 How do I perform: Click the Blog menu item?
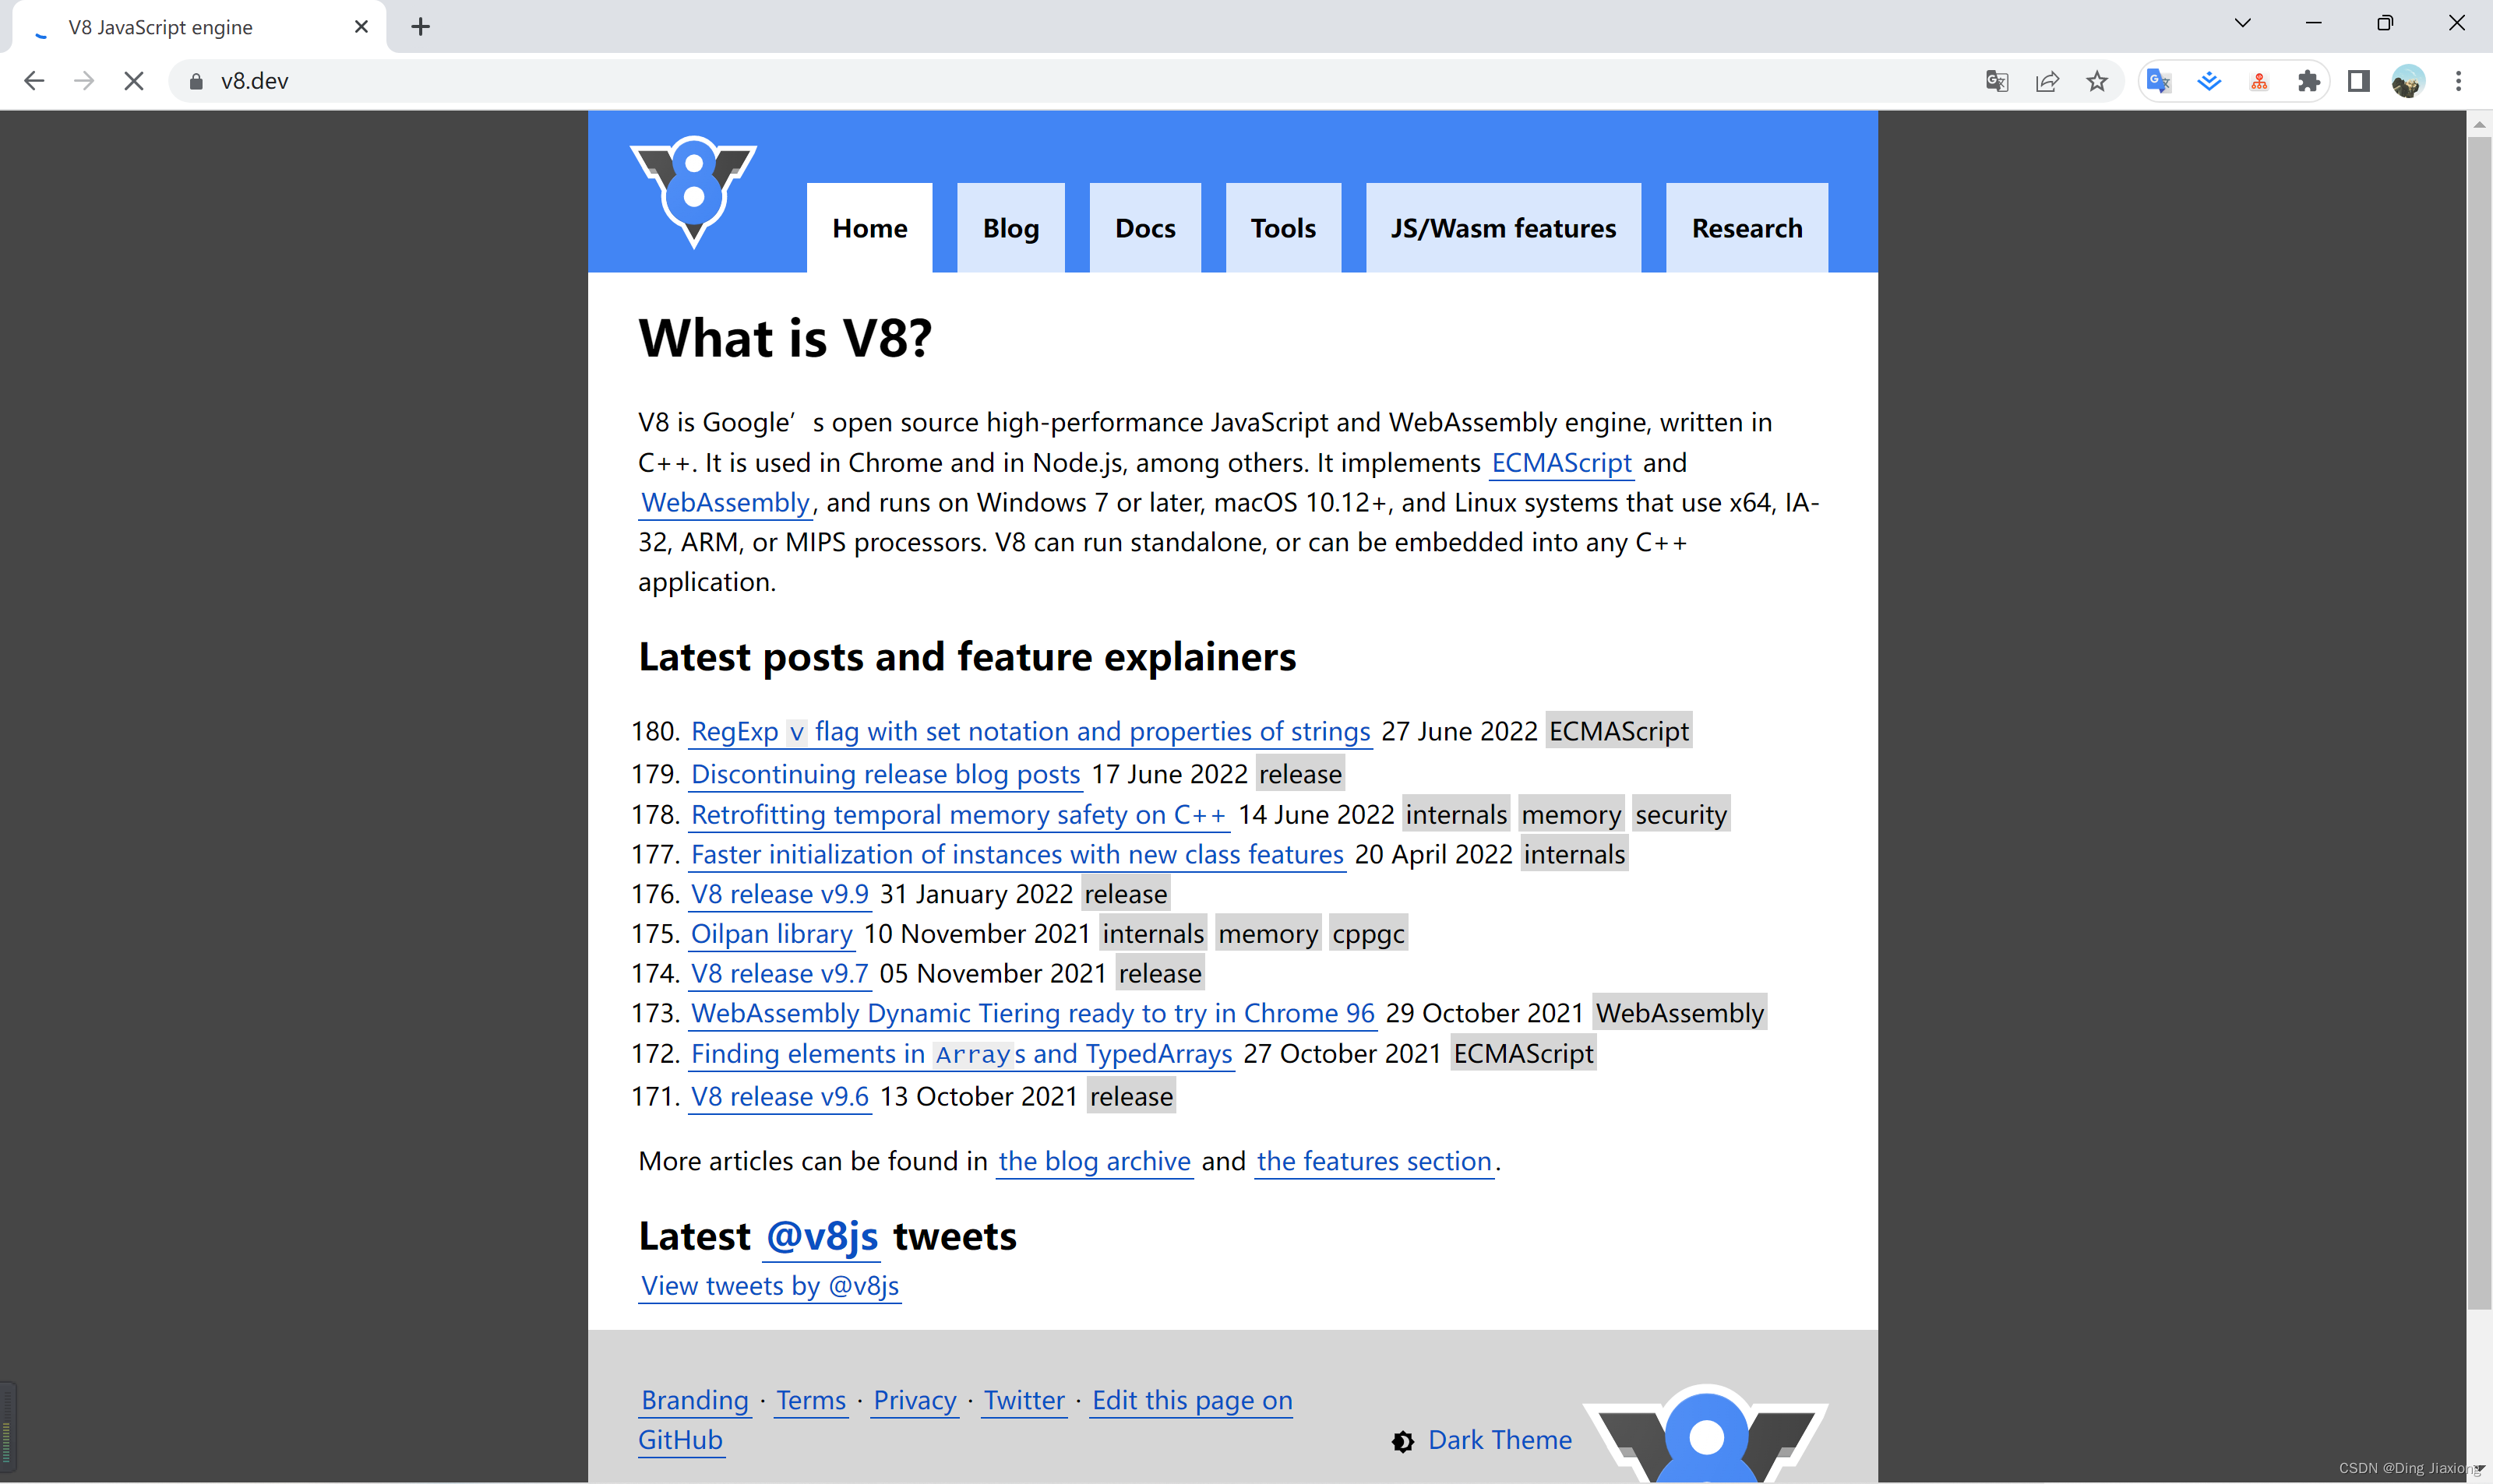[x=1009, y=226]
